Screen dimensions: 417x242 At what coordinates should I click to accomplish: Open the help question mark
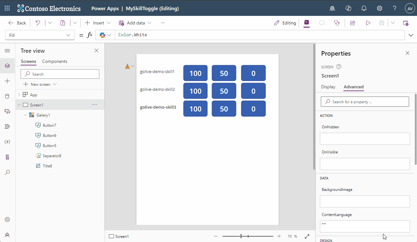coord(394,8)
